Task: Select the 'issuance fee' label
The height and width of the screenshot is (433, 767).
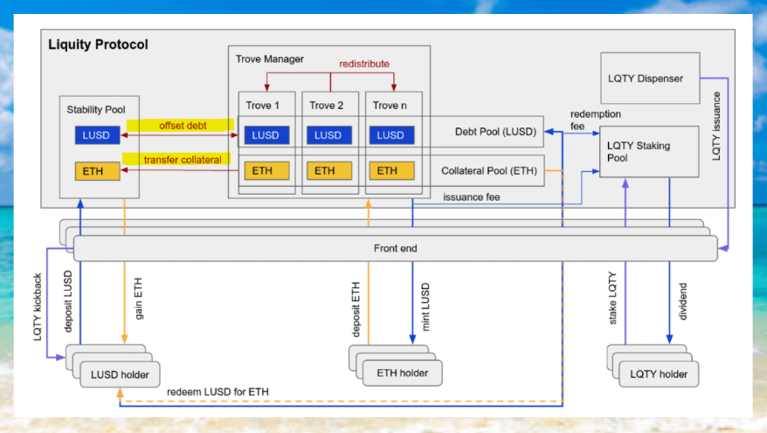Action: (x=471, y=197)
